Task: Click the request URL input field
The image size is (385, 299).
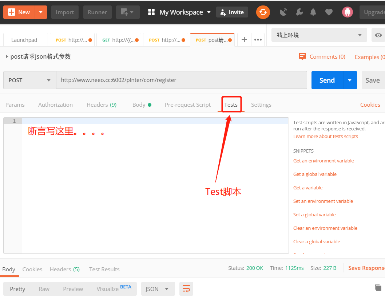Action: (182, 80)
